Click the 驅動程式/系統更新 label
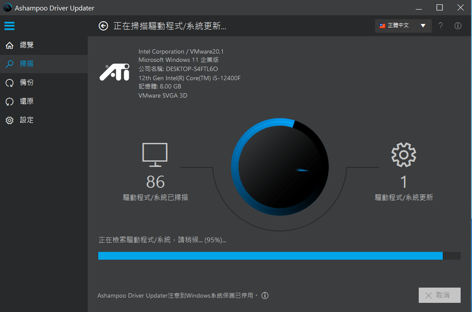472x312 pixels. [x=404, y=197]
